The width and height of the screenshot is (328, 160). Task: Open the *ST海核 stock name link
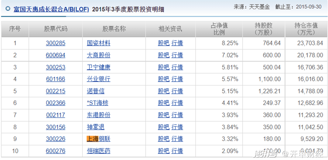(x=98, y=103)
